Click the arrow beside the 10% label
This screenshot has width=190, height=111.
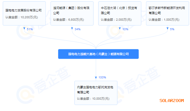[120, 28]
